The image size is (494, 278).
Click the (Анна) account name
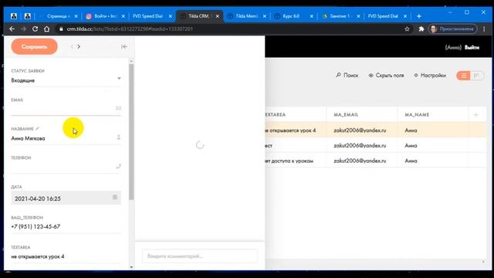pos(453,48)
